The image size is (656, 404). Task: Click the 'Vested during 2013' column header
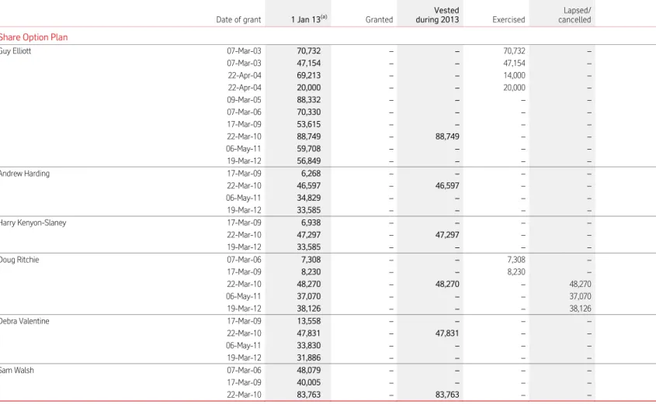point(437,15)
